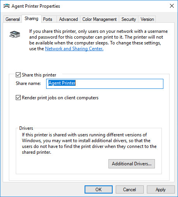
Task: Click the Agent Printer Properties title bar text
Action: click(x=36, y=6)
